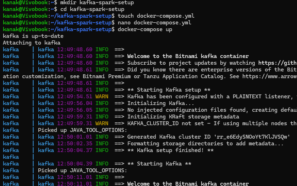Click the KAFKA_CLUSTER_ID not set warning
This screenshot has height=186, width=297.
(x=212, y=123)
